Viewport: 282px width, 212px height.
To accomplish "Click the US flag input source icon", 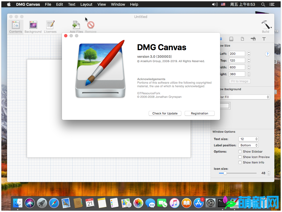I will (x=223, y=4).
